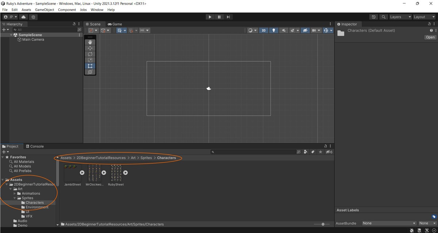Screen dimensions: 438x233
Task: Expand the Animations folder in Project tree
Action: click(15, 194)
